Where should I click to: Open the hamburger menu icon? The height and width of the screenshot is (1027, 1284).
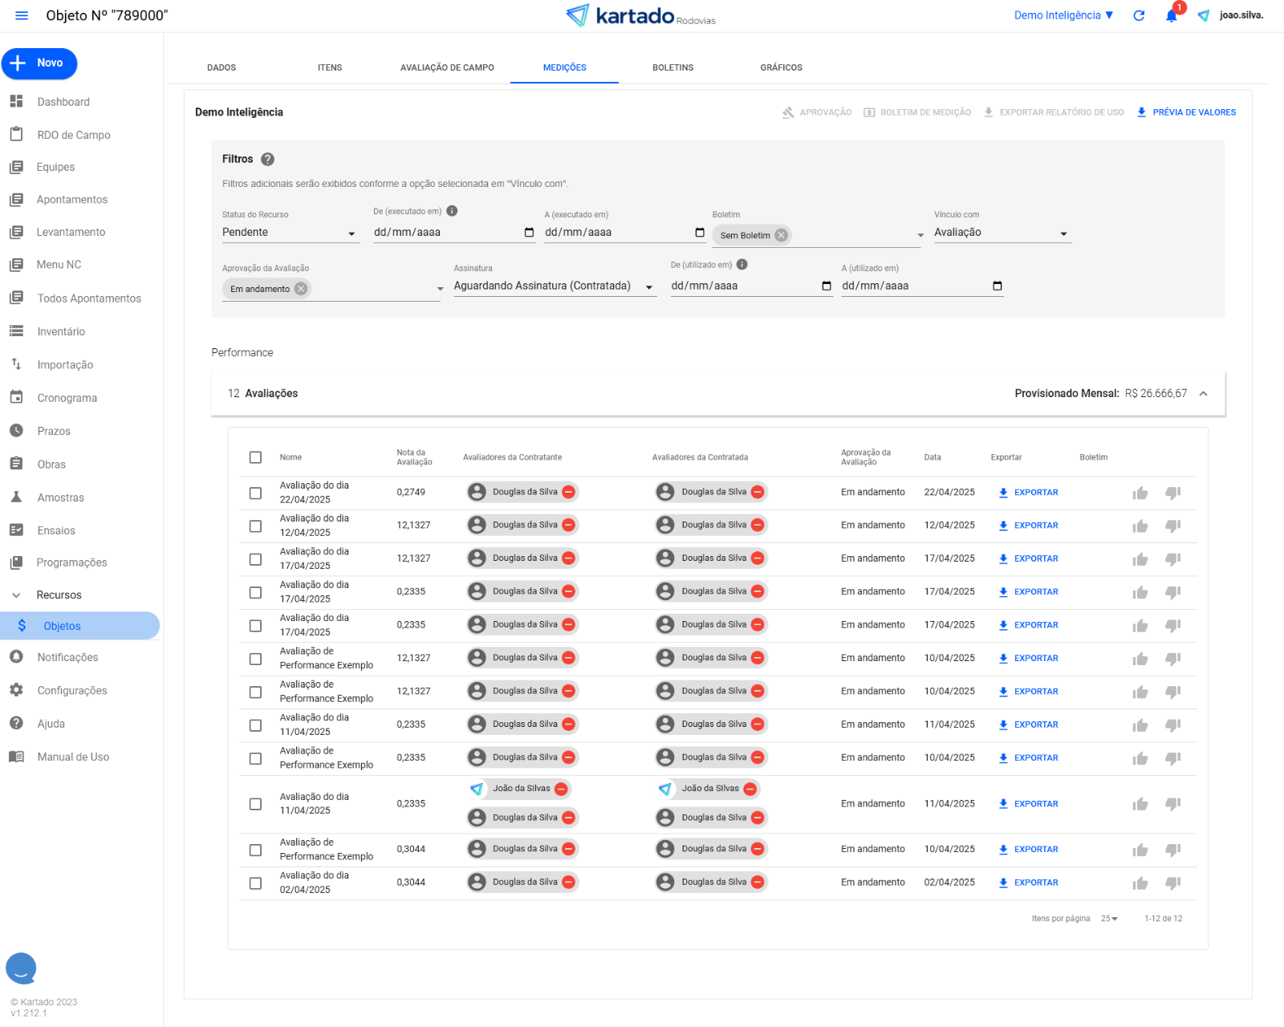coord(22,16)
